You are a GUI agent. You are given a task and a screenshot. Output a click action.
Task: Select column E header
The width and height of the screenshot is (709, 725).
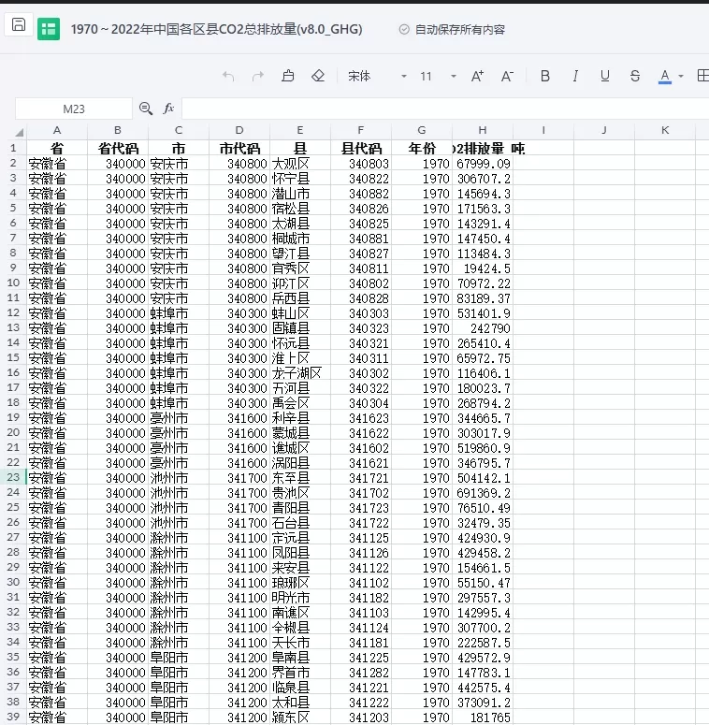coord(300,130)
